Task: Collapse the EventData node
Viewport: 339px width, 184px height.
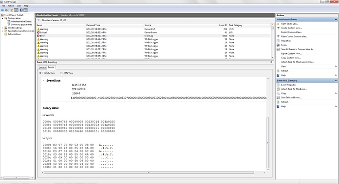Action: pos(44,81)
